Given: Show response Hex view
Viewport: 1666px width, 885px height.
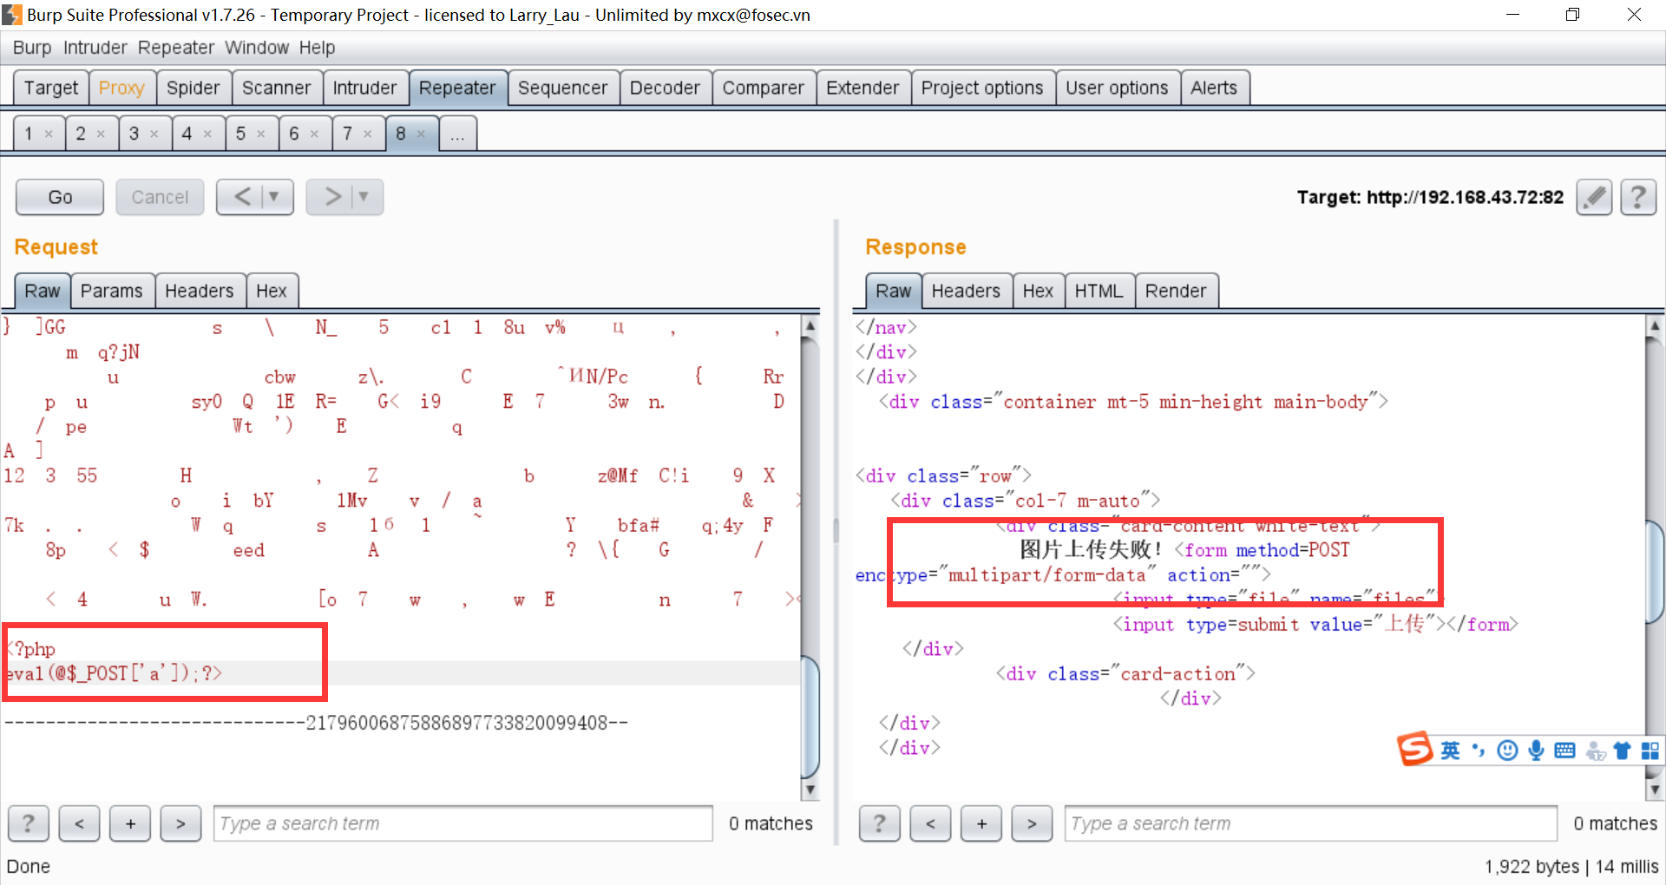Looking at the screenshot, I should tap(1038, 291).
